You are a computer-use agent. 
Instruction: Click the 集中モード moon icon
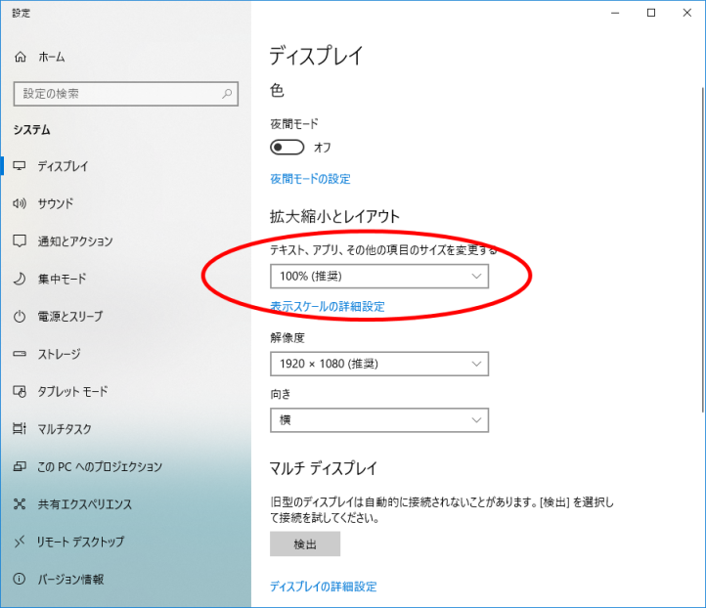pos(20,279)
